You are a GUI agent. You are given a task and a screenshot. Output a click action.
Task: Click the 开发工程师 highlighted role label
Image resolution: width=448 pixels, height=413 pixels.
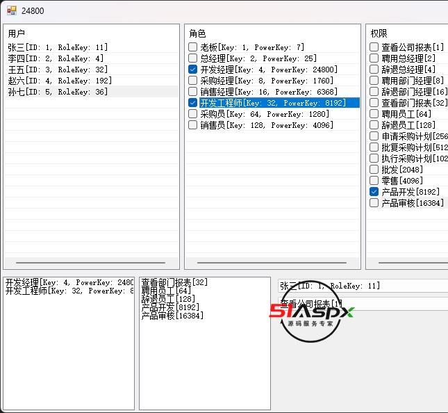click(x=273, y=103)
